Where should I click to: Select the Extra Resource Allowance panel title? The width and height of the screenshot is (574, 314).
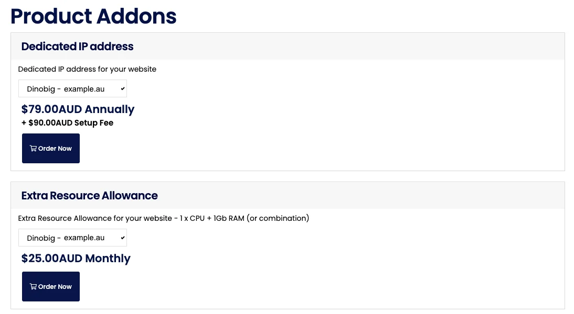point(89,196)
